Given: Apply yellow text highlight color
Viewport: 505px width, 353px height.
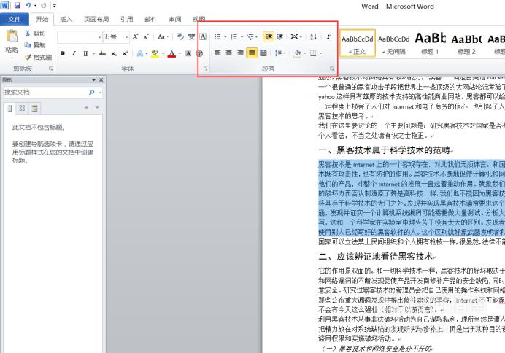Looking at the screenshot, I should coord(155,53).
